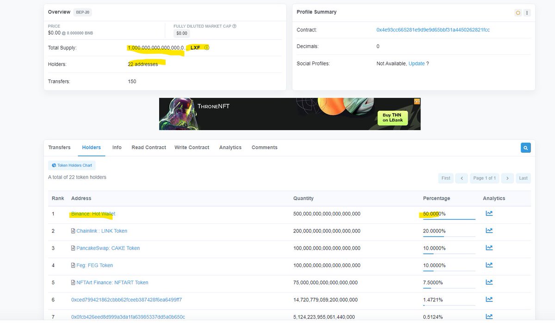Click the LXF token symbol
555x323 pixels.
(x=195, y=48)
